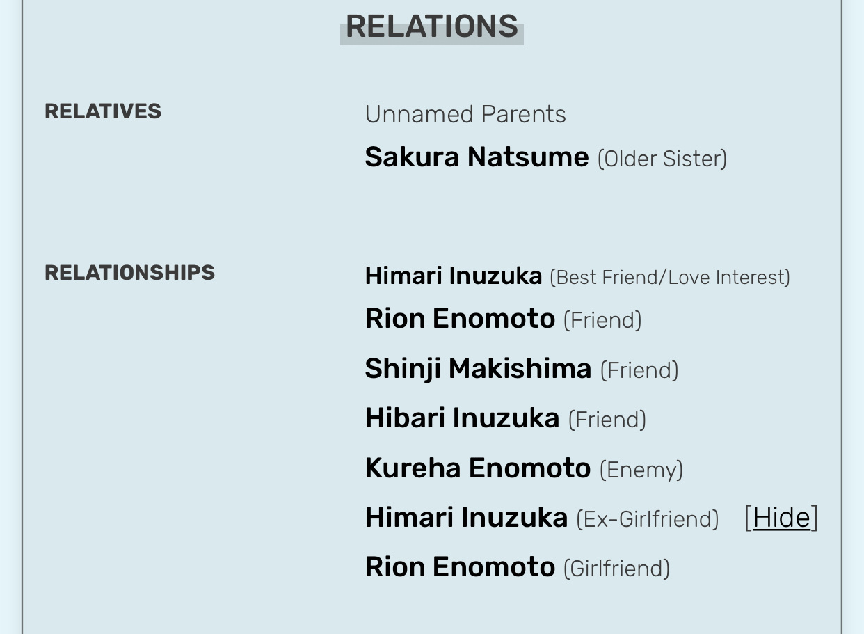Open the Sakura Natsume character link

(x=477, y=157)
